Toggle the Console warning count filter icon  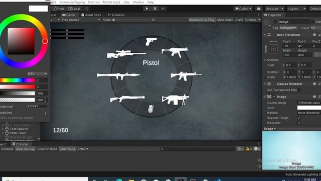[249, 149]
